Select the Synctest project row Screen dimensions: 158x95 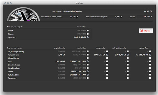click(x=49, y=37)
